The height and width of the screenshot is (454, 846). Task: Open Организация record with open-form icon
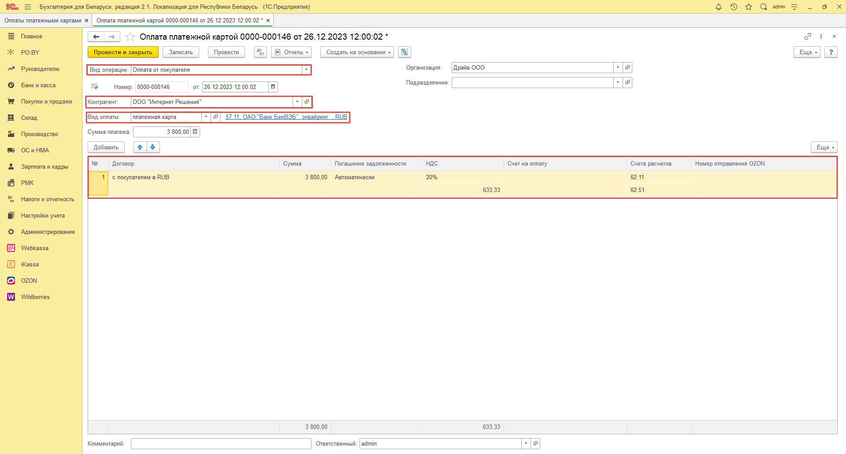click(627, 67)
